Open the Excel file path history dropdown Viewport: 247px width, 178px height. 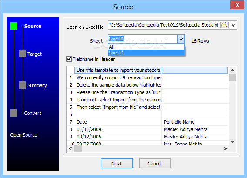coord(233,25)
